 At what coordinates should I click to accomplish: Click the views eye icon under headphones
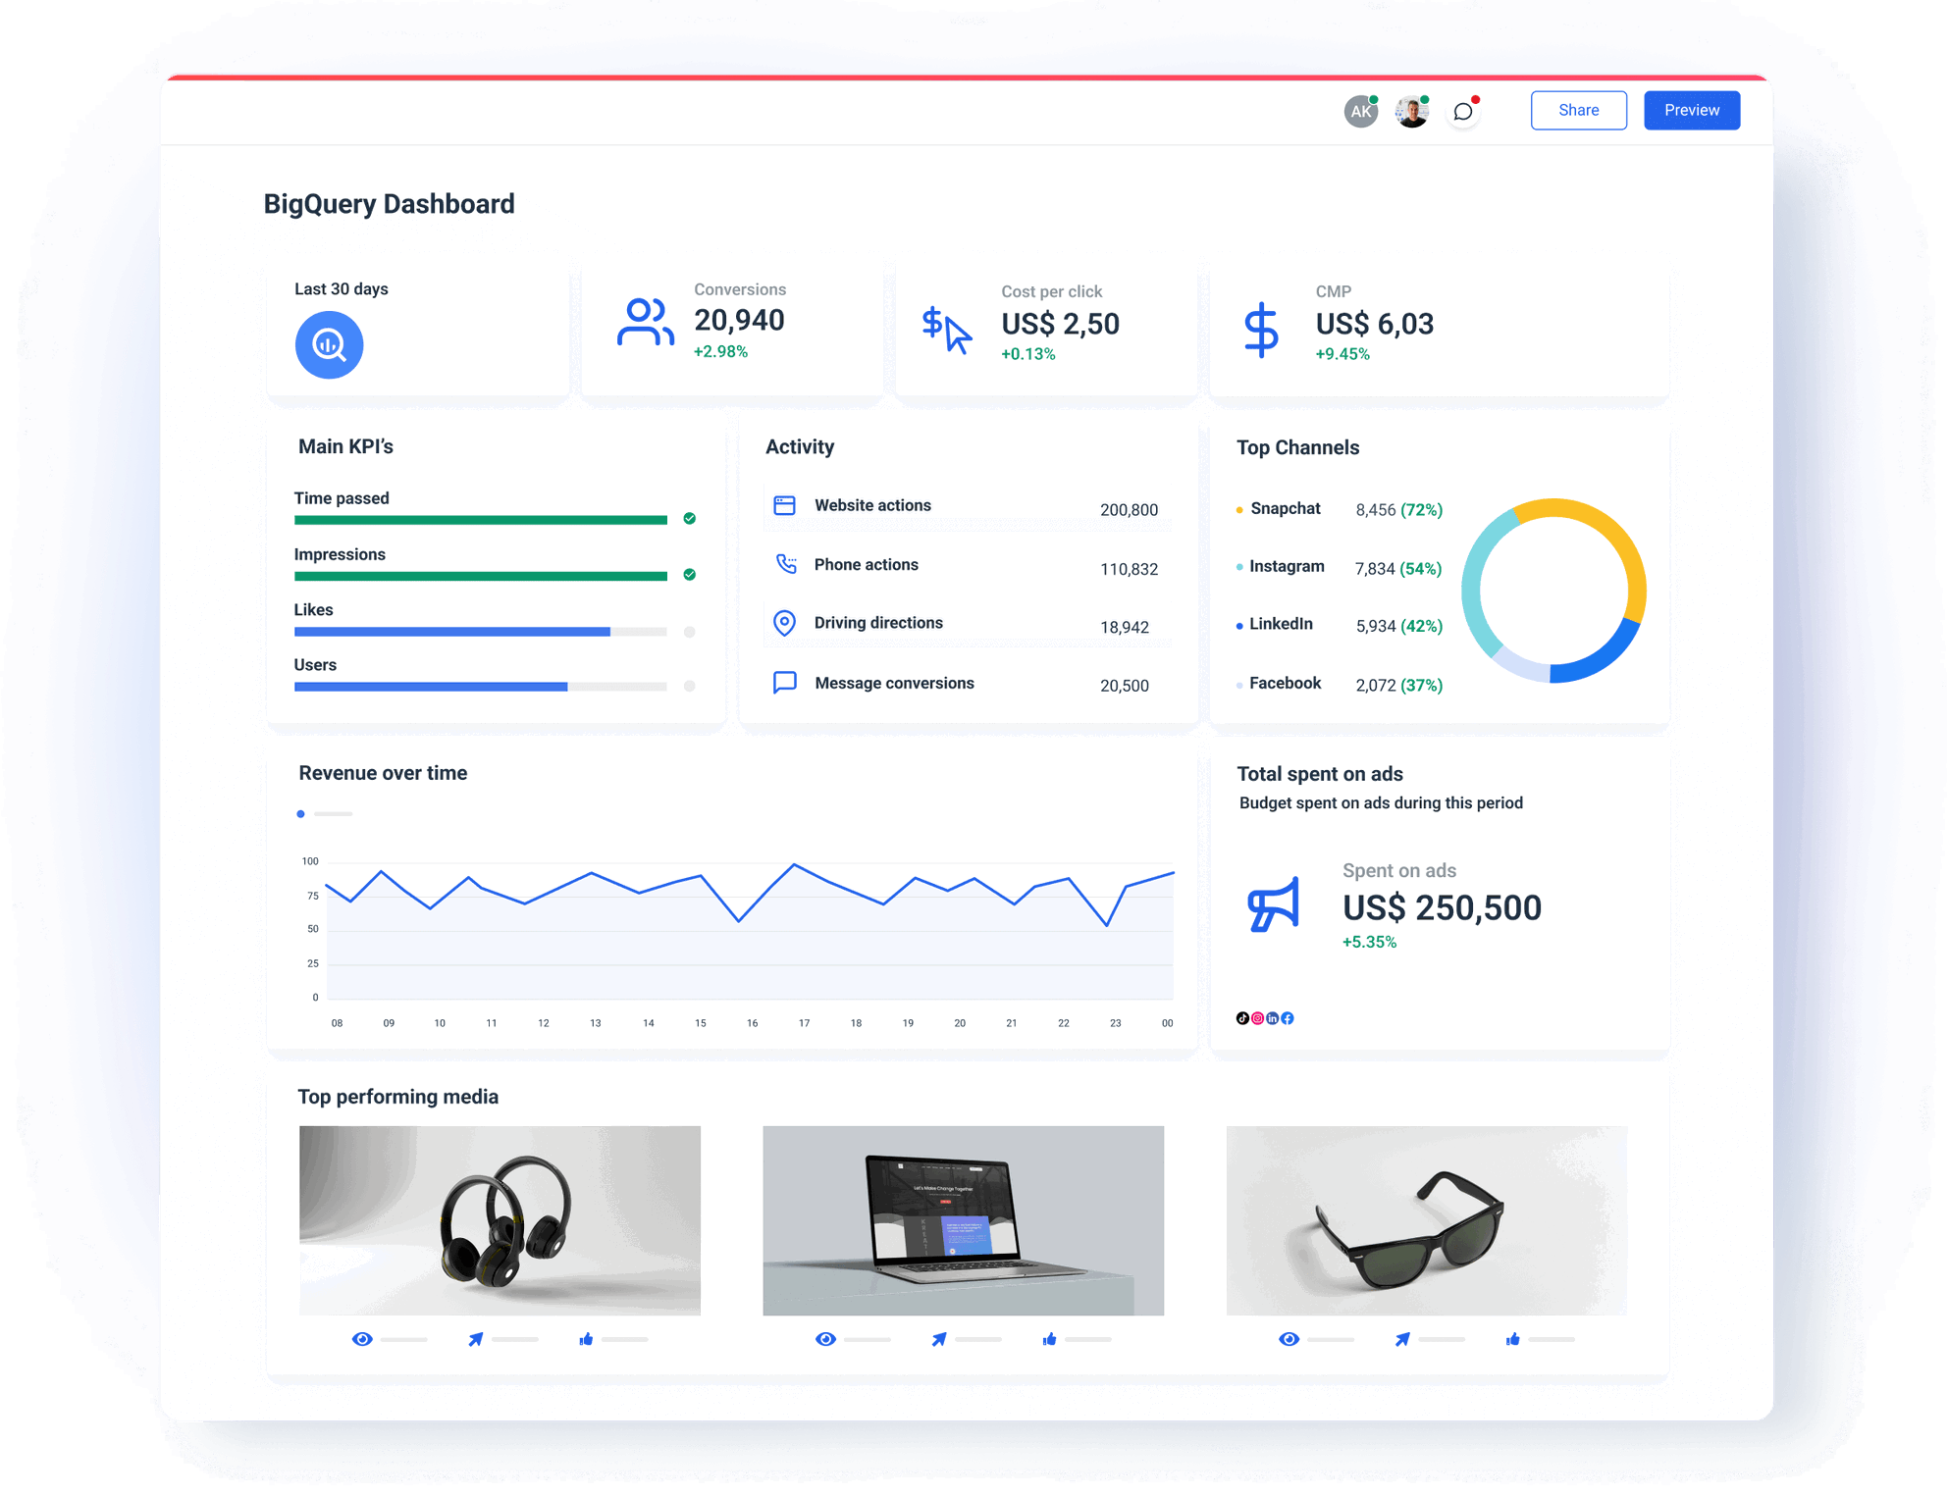coord(362,1339)
